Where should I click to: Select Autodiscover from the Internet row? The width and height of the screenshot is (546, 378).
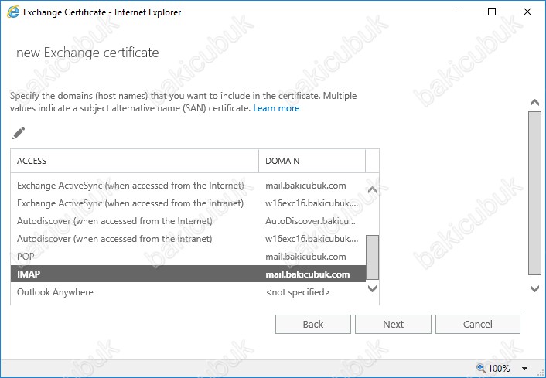coord(188,221)
